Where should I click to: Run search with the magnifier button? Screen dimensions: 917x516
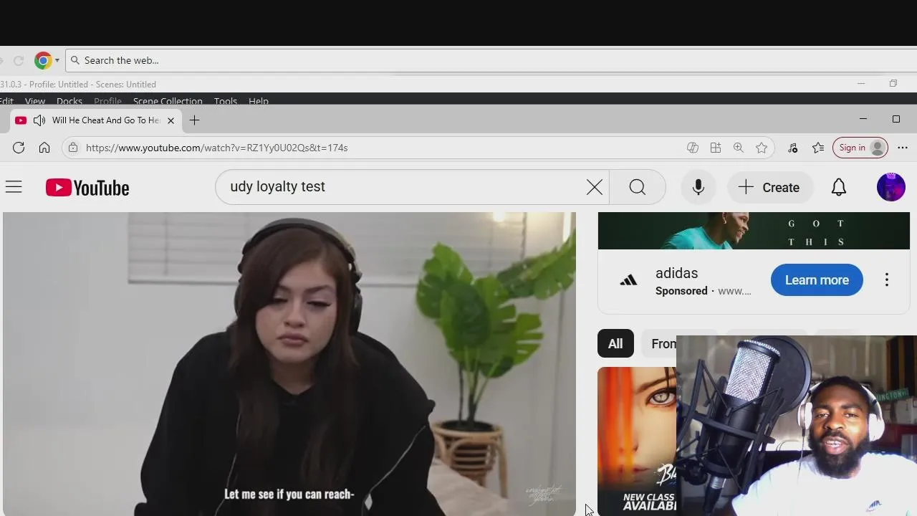(638, 187)
